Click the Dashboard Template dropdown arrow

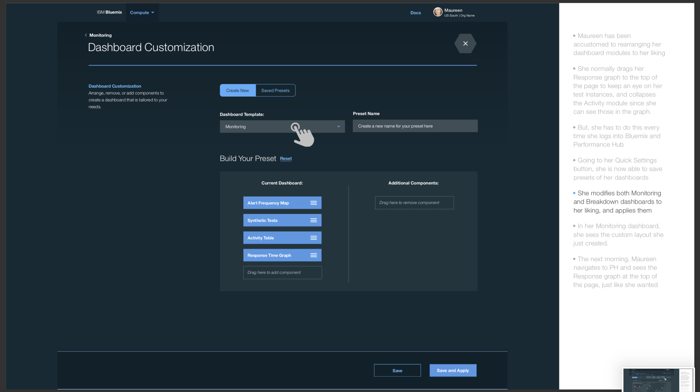pos(339,127)
